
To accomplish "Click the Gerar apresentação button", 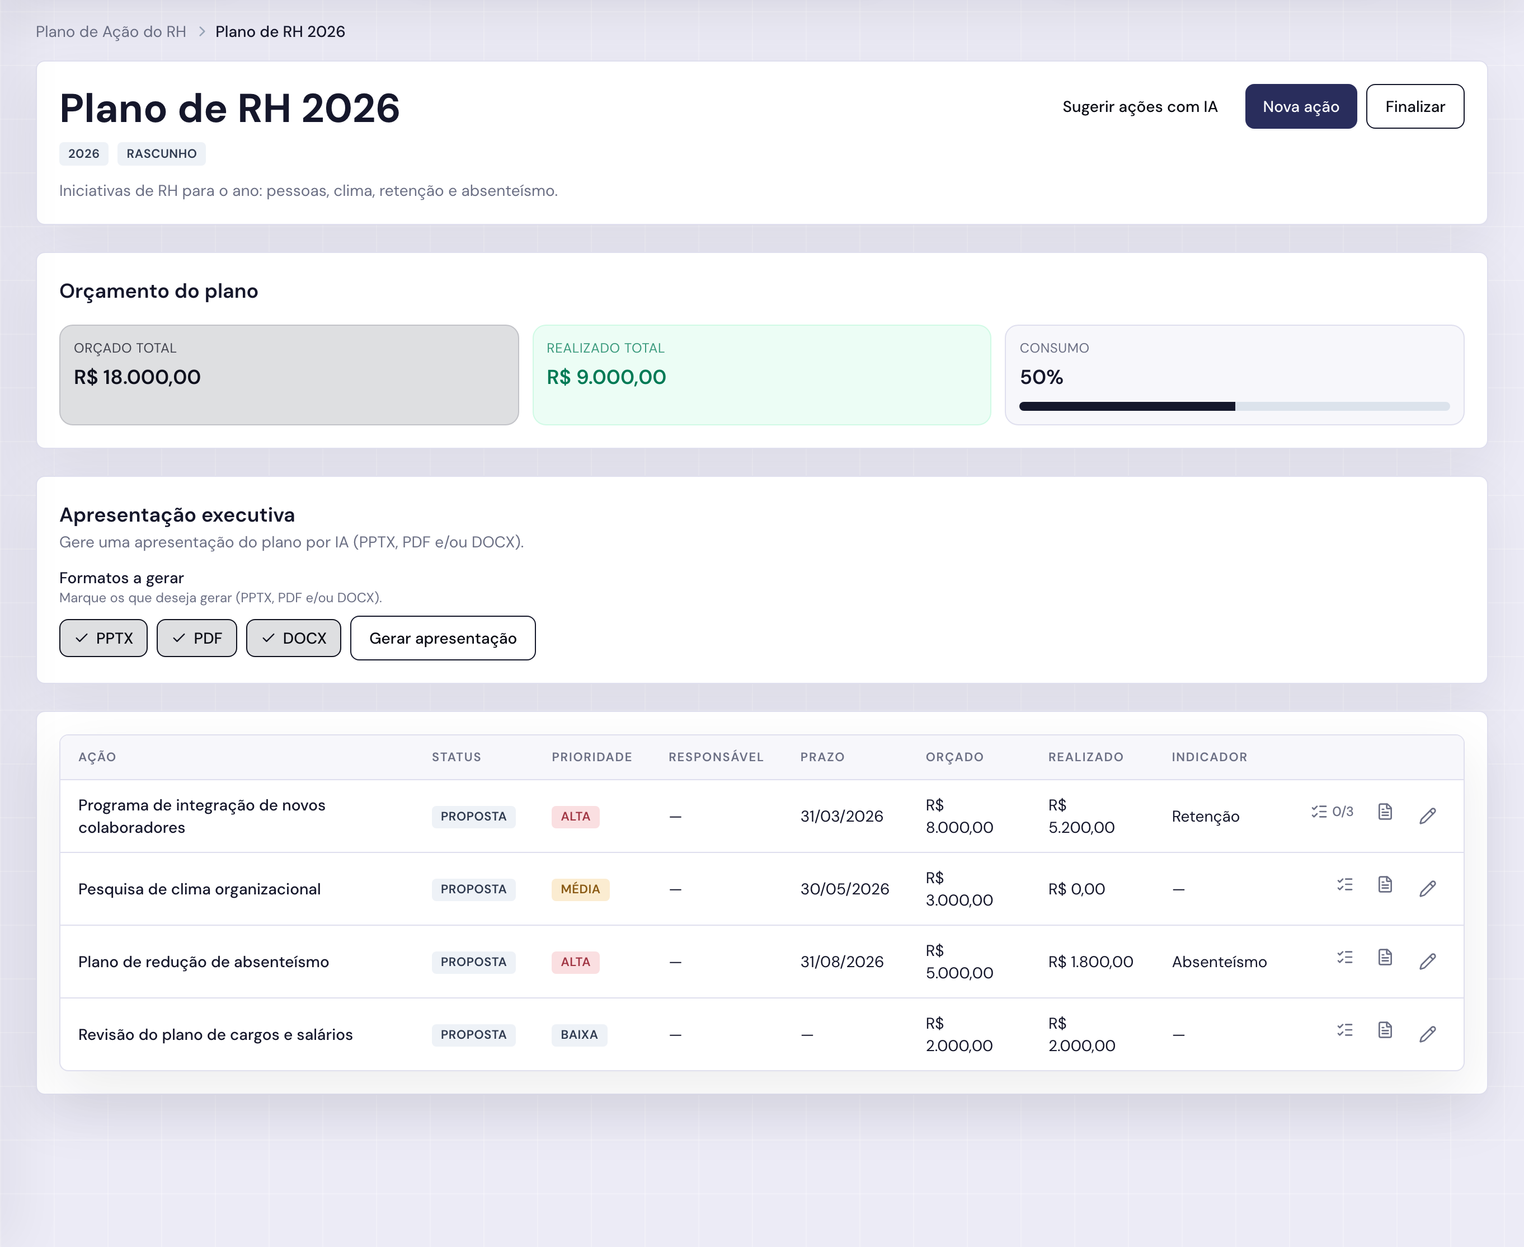I will 443,638.
